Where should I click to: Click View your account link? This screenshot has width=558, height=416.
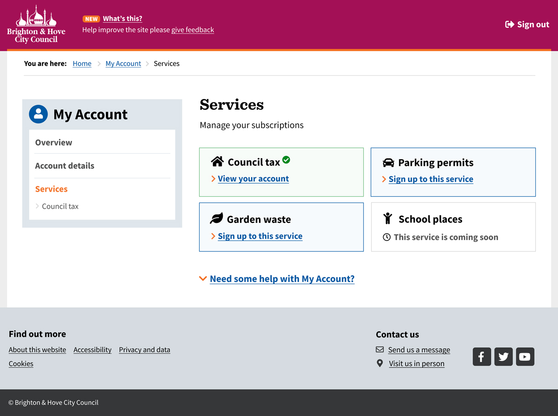pos(253,179)
